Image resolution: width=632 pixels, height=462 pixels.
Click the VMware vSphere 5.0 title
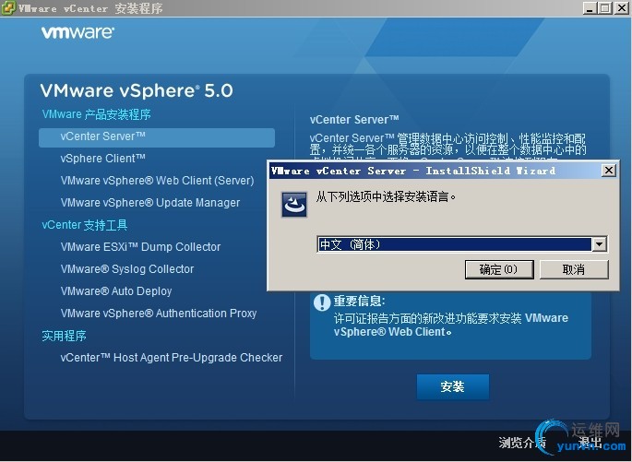click(x=137, y=90)
